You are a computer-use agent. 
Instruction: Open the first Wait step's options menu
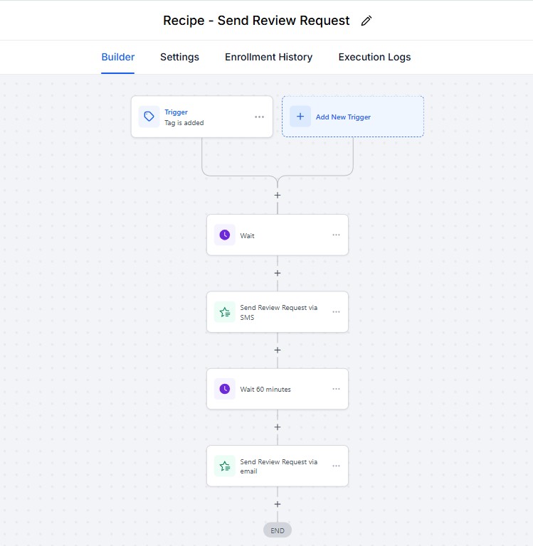336,235
